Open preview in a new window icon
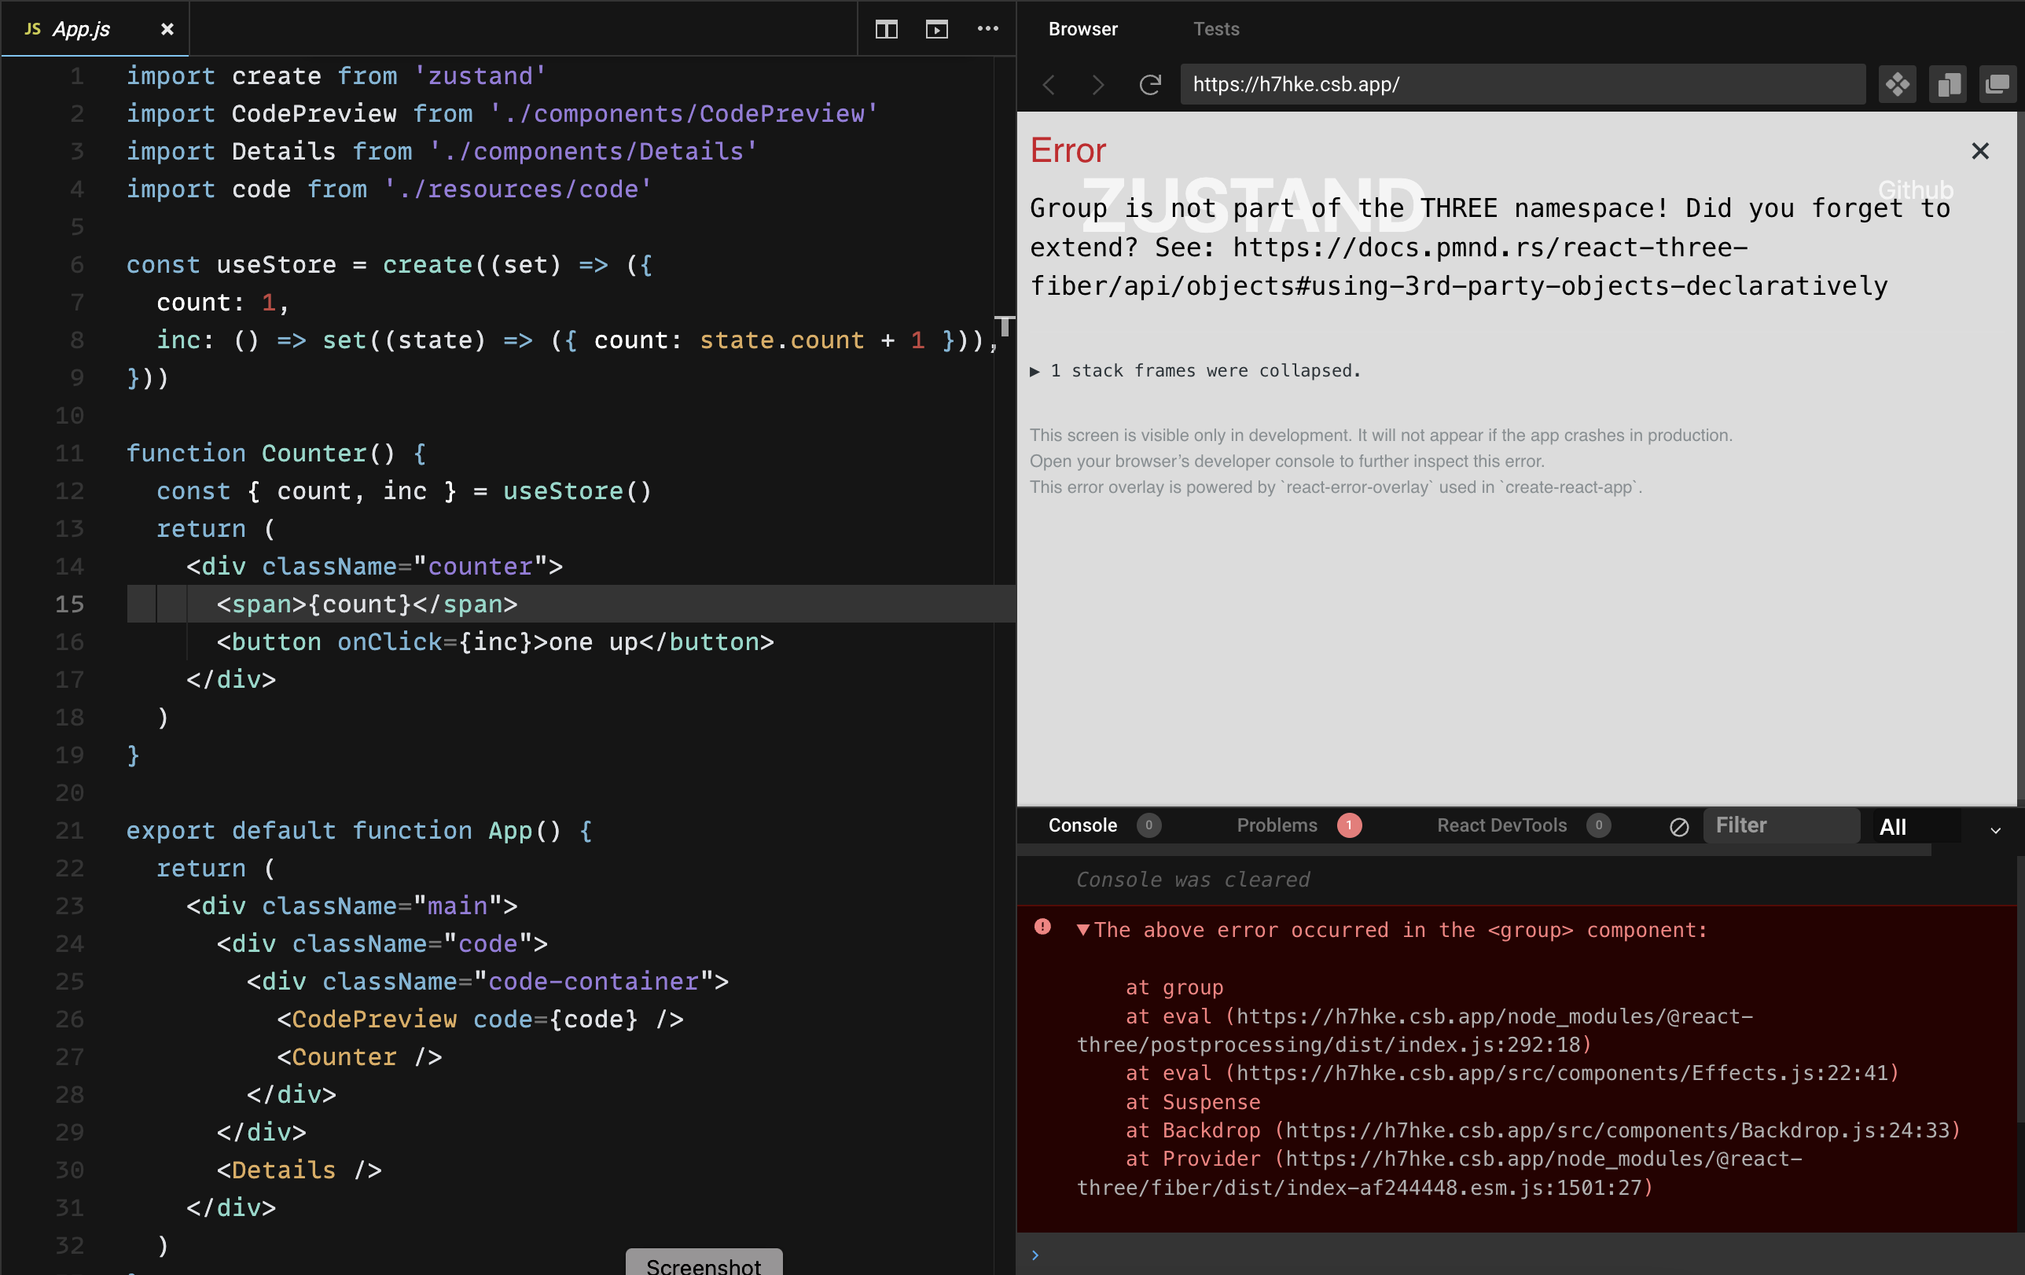2025x1275 pixels. click(1997, 84)
